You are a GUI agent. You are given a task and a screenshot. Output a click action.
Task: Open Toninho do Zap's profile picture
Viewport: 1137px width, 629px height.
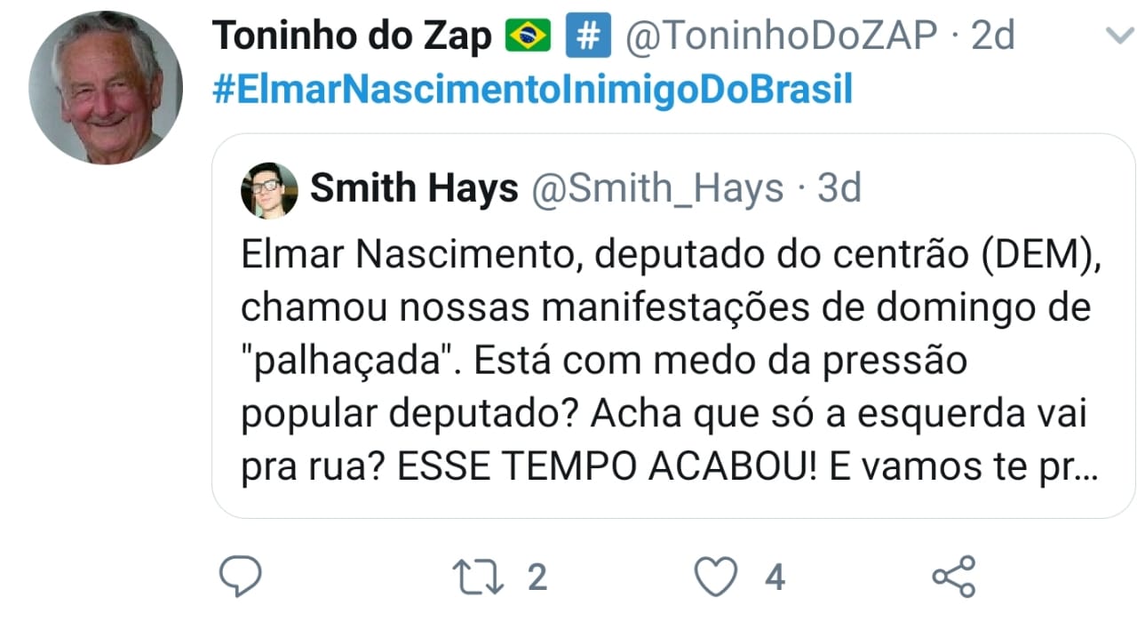point(106,87)
